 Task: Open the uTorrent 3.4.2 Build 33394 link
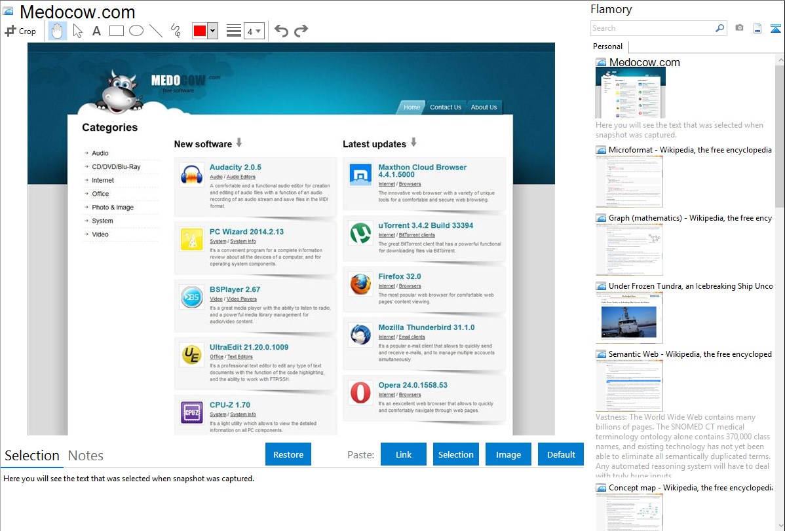click(x=425, y=225)
